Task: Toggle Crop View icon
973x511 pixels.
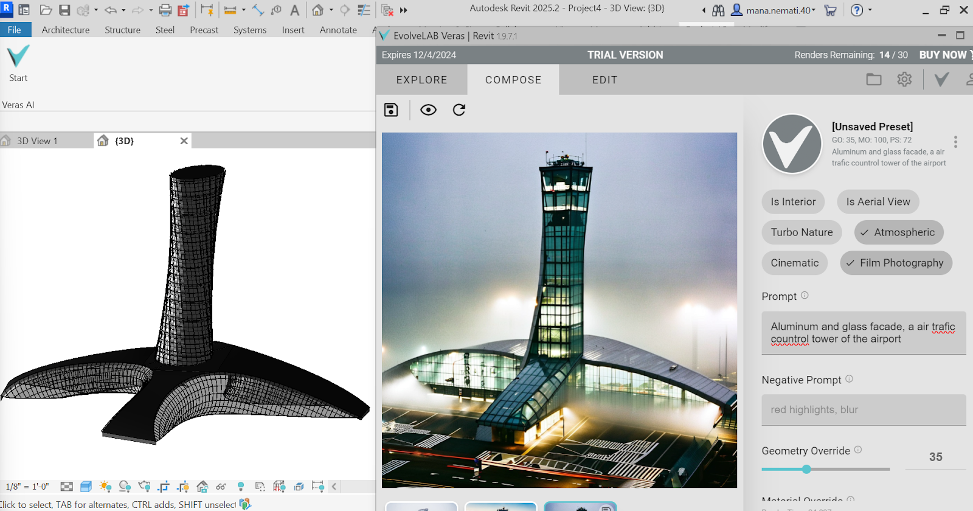Action: [164, 487]
